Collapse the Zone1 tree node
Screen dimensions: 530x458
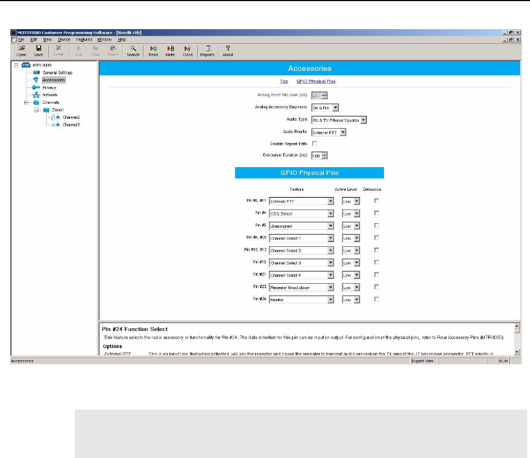tap(36, 109)
